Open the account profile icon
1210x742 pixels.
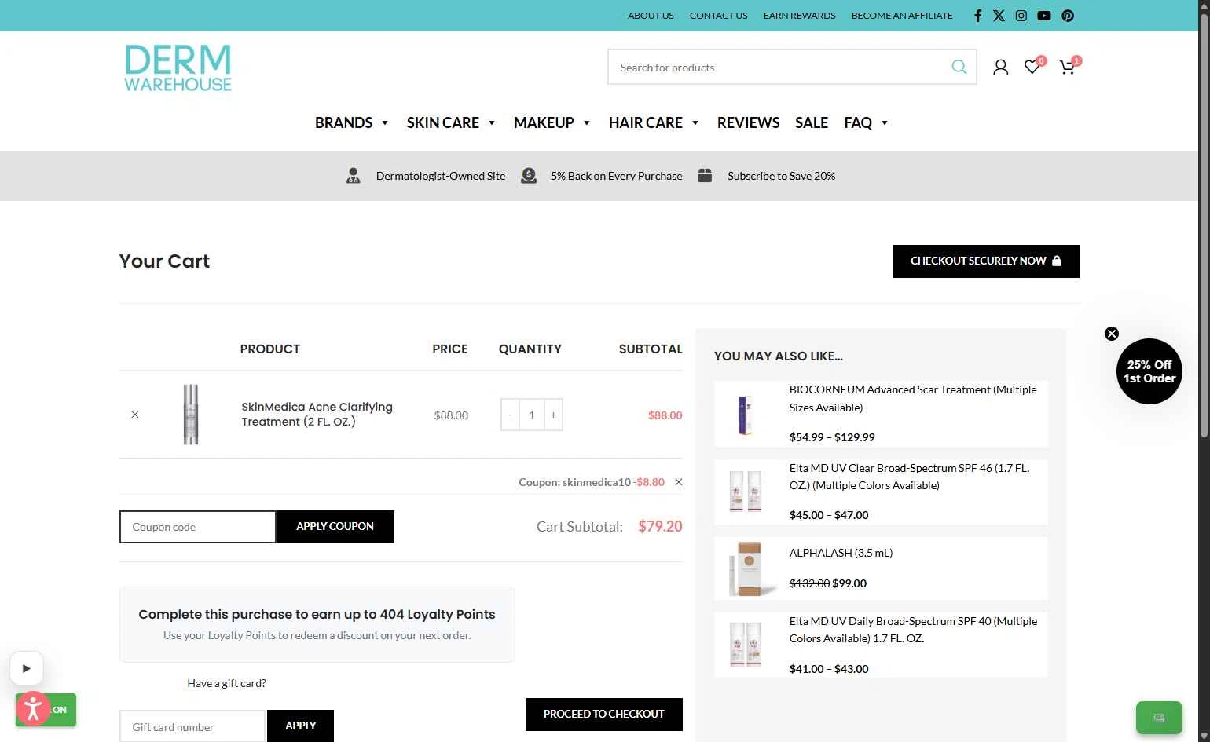coord(1000,68)
